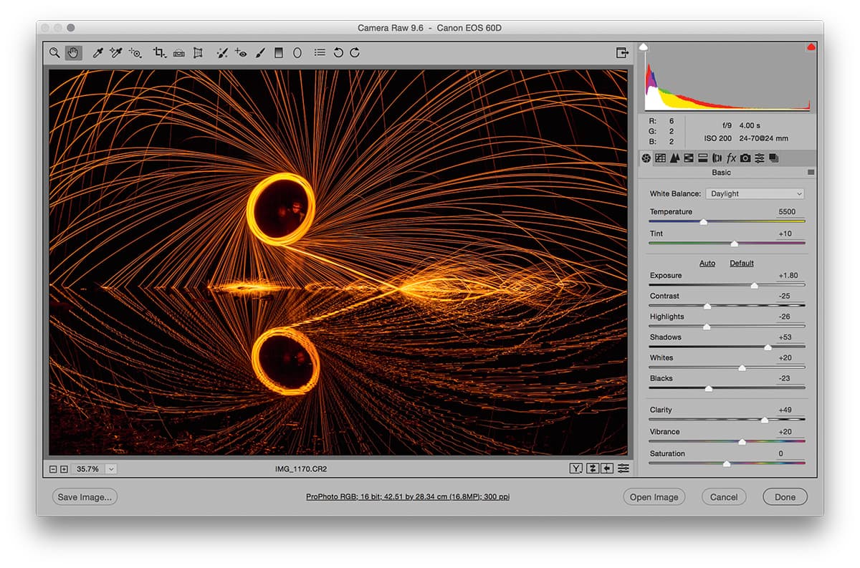Click the Done button
The height and width of the screenshot is (568, 860).
pyautogui.click(x=785, y=497)
